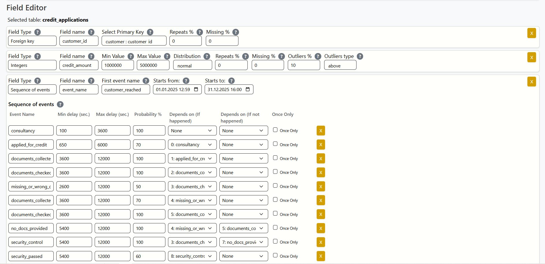
Task: Click the help icon beside Distribution label
Action: pyautogui.click(x=207, y=56)
